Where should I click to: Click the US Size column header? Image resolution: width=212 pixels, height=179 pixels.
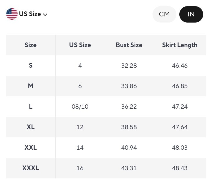tap(80, 45)
